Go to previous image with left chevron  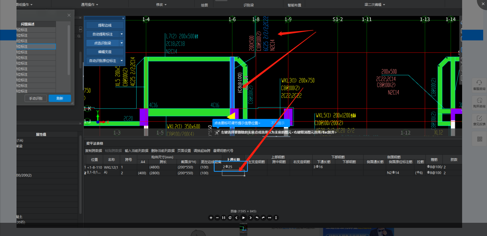coord(236,218)
